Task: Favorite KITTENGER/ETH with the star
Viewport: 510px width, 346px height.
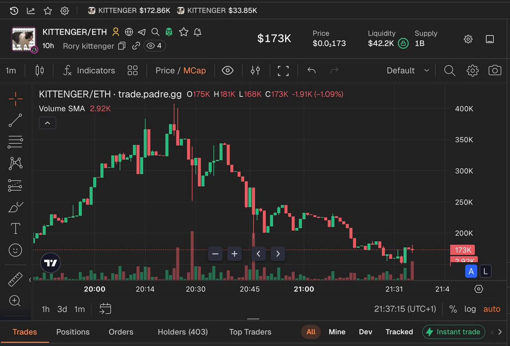Action: pos(184,32)
